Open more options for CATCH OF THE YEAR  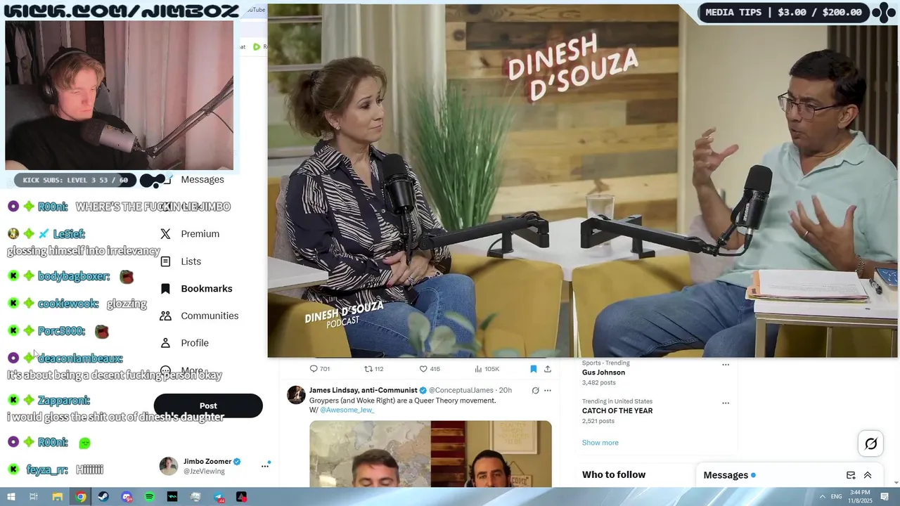[x=726, y=403]
